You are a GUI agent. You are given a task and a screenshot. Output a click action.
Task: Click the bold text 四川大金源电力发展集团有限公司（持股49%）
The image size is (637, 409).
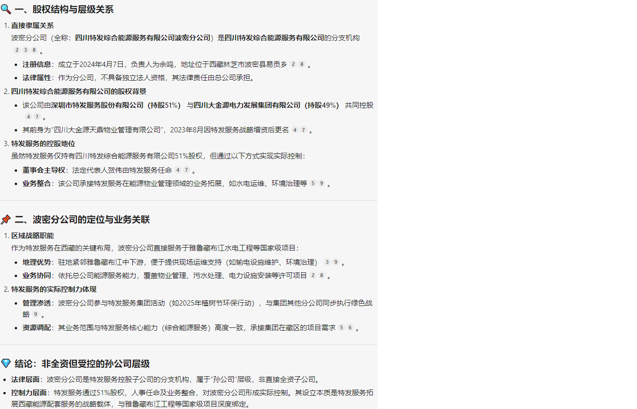coord(267,105)
